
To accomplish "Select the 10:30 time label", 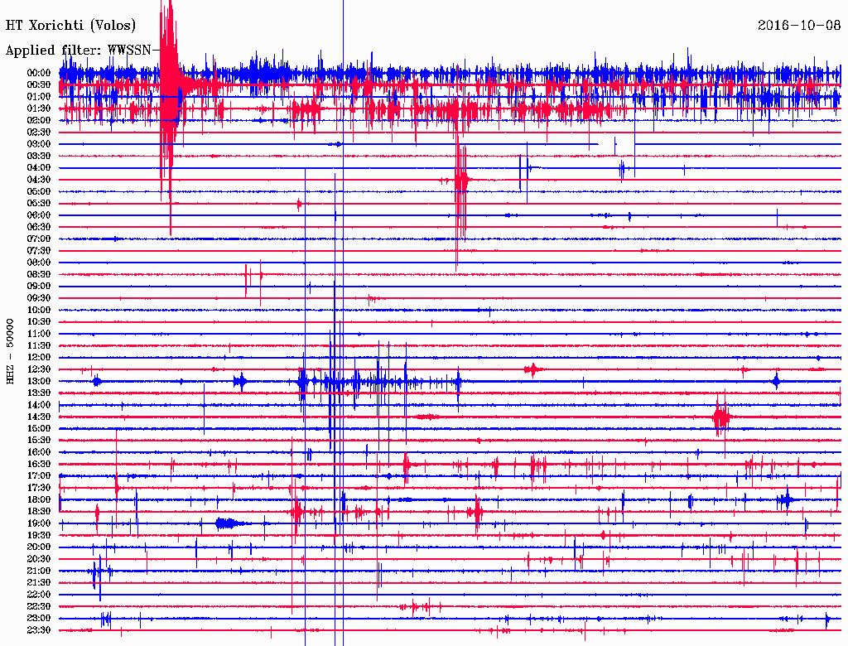I will 39,322.
